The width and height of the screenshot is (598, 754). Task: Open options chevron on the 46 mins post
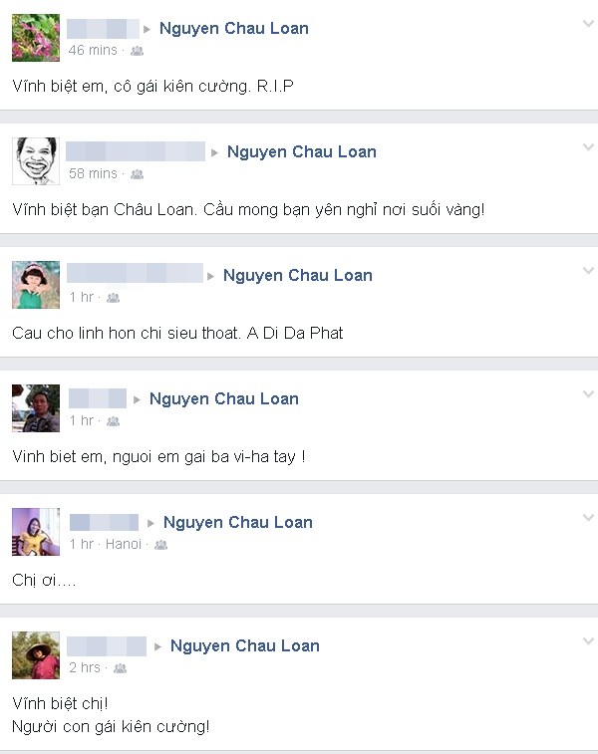point(588,24)
